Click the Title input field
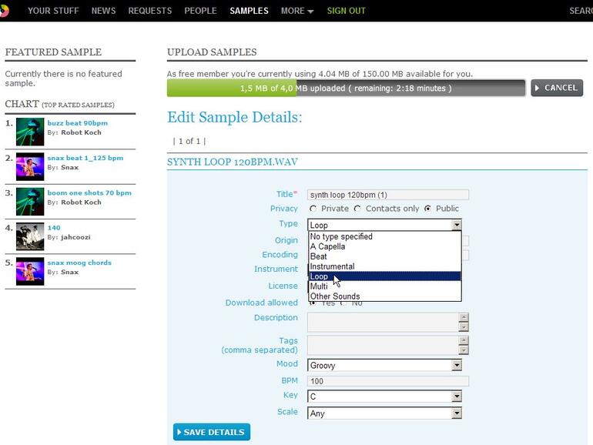Viewport: 593px width, 445px height. pos(388,195)
